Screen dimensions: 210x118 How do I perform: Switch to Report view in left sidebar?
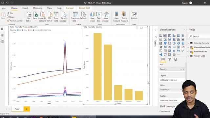pos(2,29)
